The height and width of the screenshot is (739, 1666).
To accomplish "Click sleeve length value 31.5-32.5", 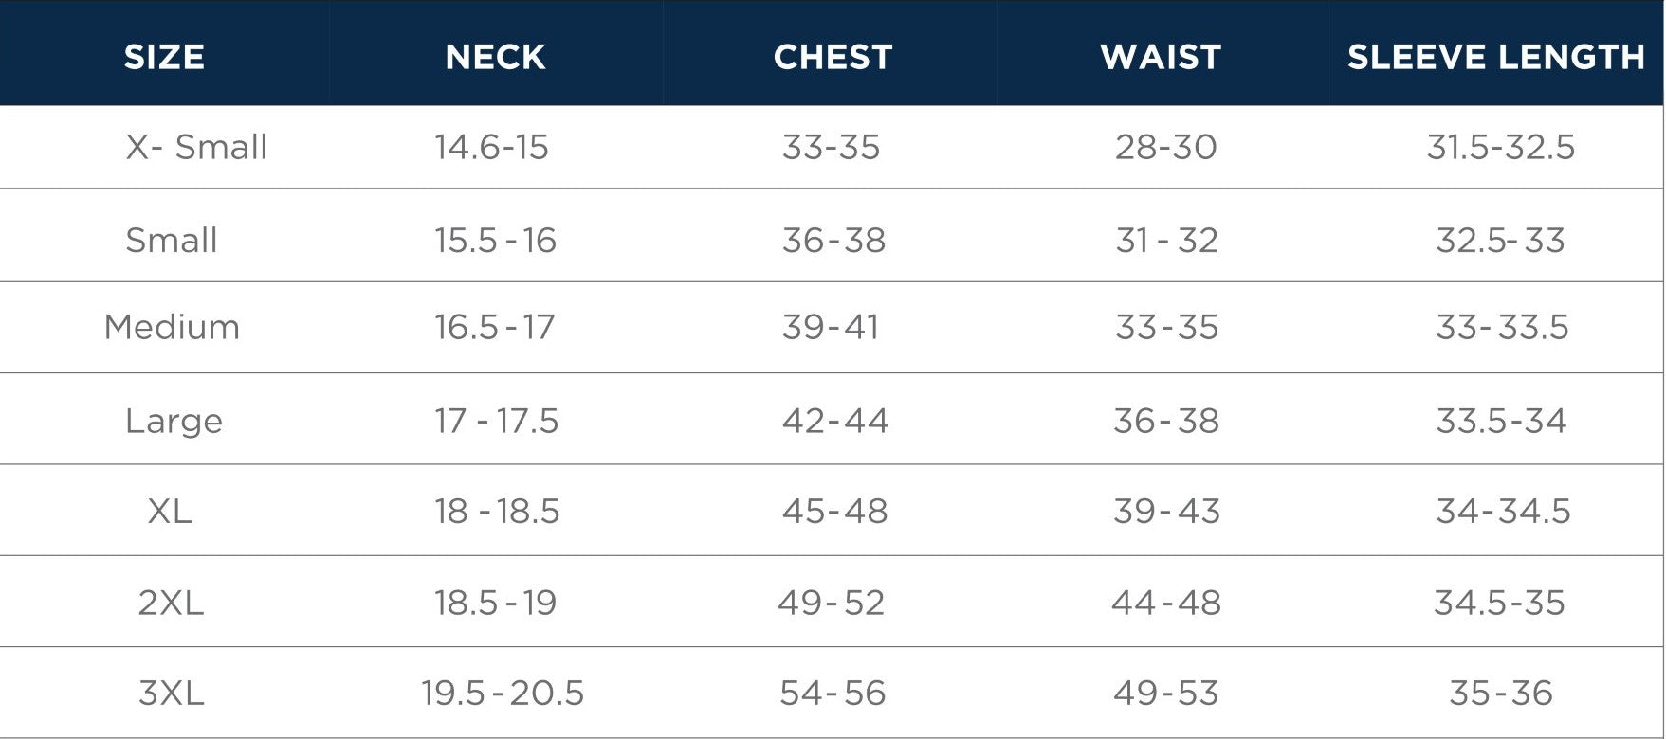I will tap(1501, 147).
